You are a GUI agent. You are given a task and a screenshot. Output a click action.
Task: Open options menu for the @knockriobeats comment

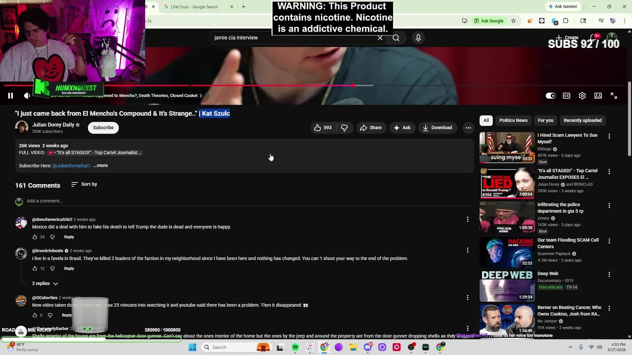[468, 250]
